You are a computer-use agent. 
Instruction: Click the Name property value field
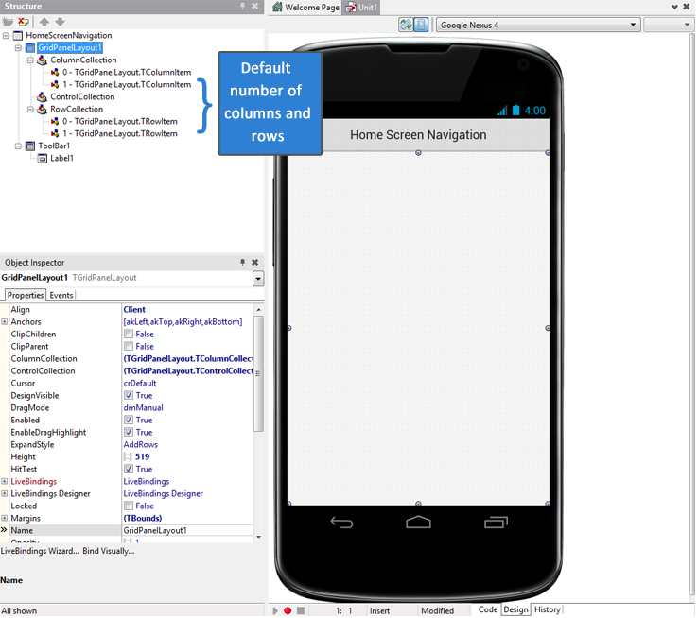pos(187,530)
